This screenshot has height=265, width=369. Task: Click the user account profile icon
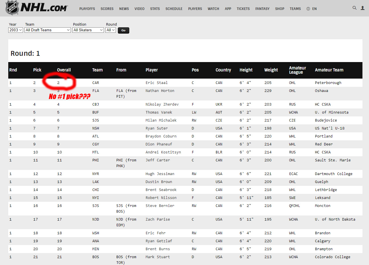point(362,8)
